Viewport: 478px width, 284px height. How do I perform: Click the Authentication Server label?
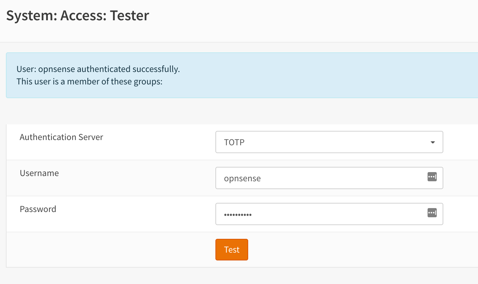[61, 137]
